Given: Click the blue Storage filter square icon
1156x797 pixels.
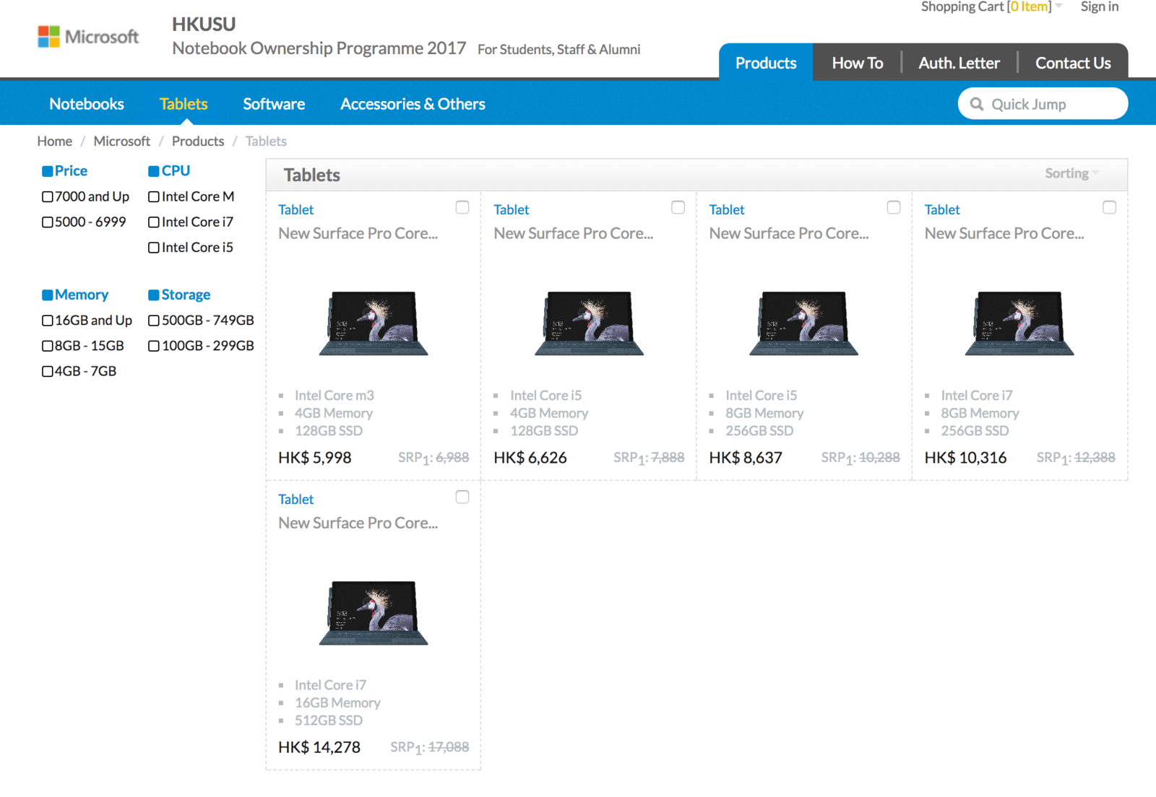Looking at the screenshot, I should [x=153, y=295].
